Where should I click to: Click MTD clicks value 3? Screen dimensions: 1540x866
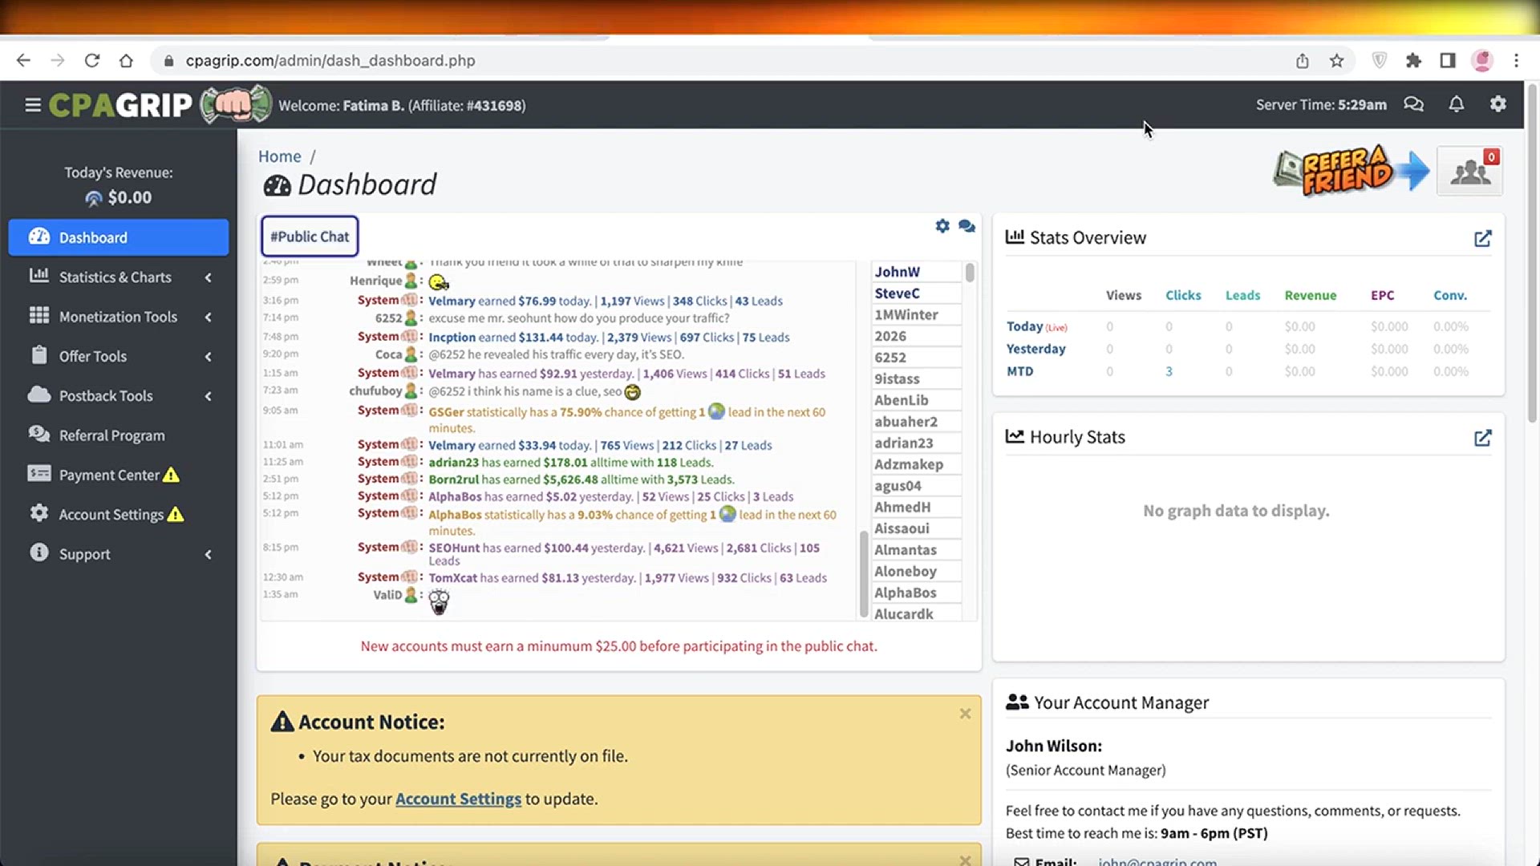[x=1169, y=371]
